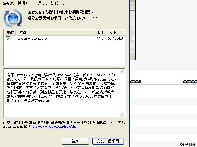Open the 工具 (T) menu
The image size is (197, 147).
(41, 3)
